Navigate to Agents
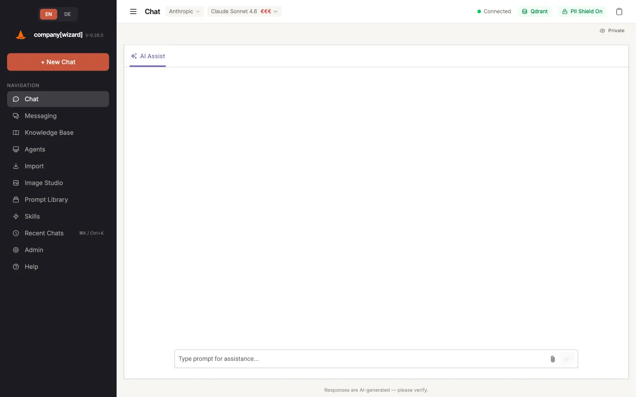The width and height of the screenshot is (636, 397). pyautogui.click(x=58, y=150)
